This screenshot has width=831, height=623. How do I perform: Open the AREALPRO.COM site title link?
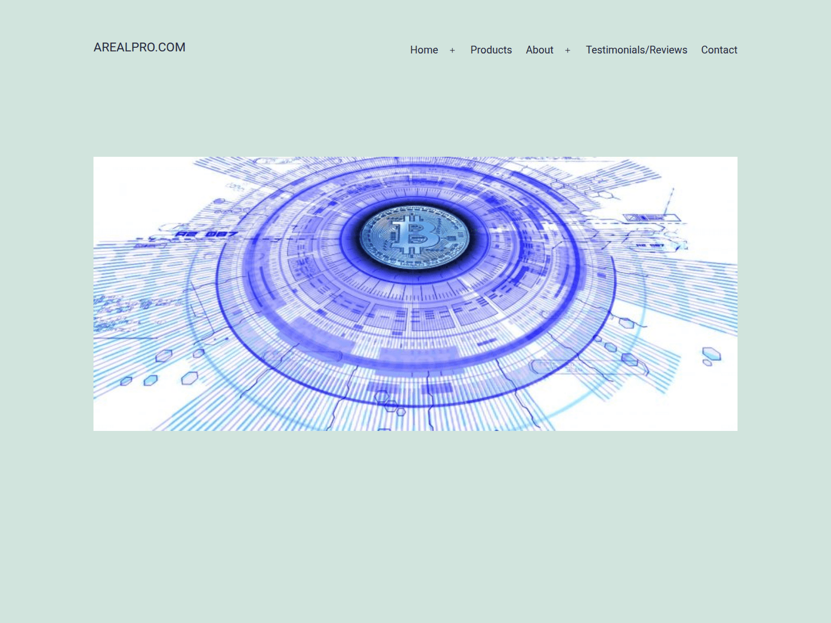[x=139, y=47]
